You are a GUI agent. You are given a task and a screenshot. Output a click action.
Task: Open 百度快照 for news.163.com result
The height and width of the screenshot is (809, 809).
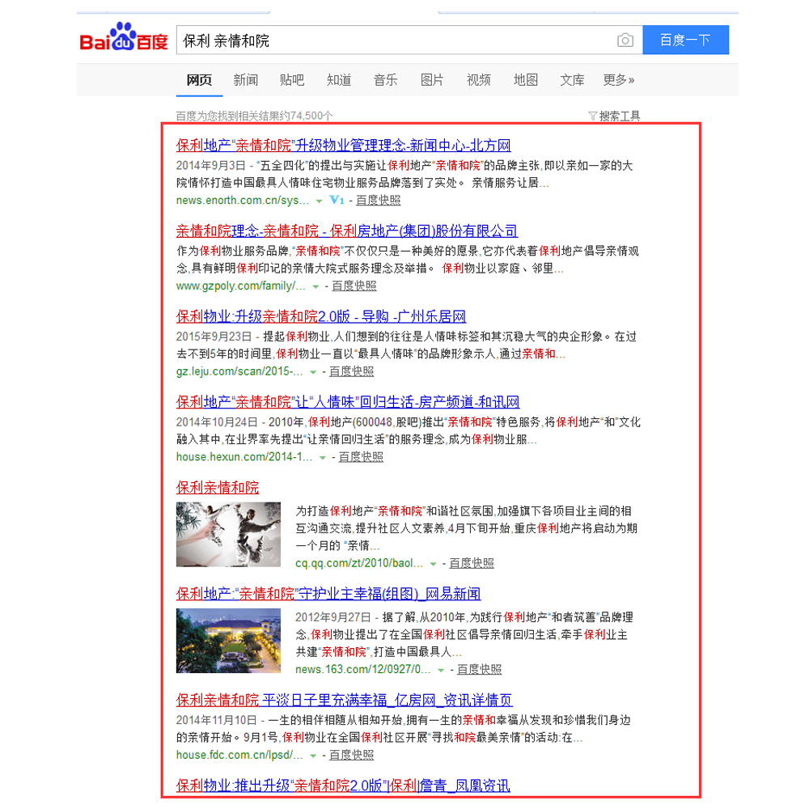(479, 670)
